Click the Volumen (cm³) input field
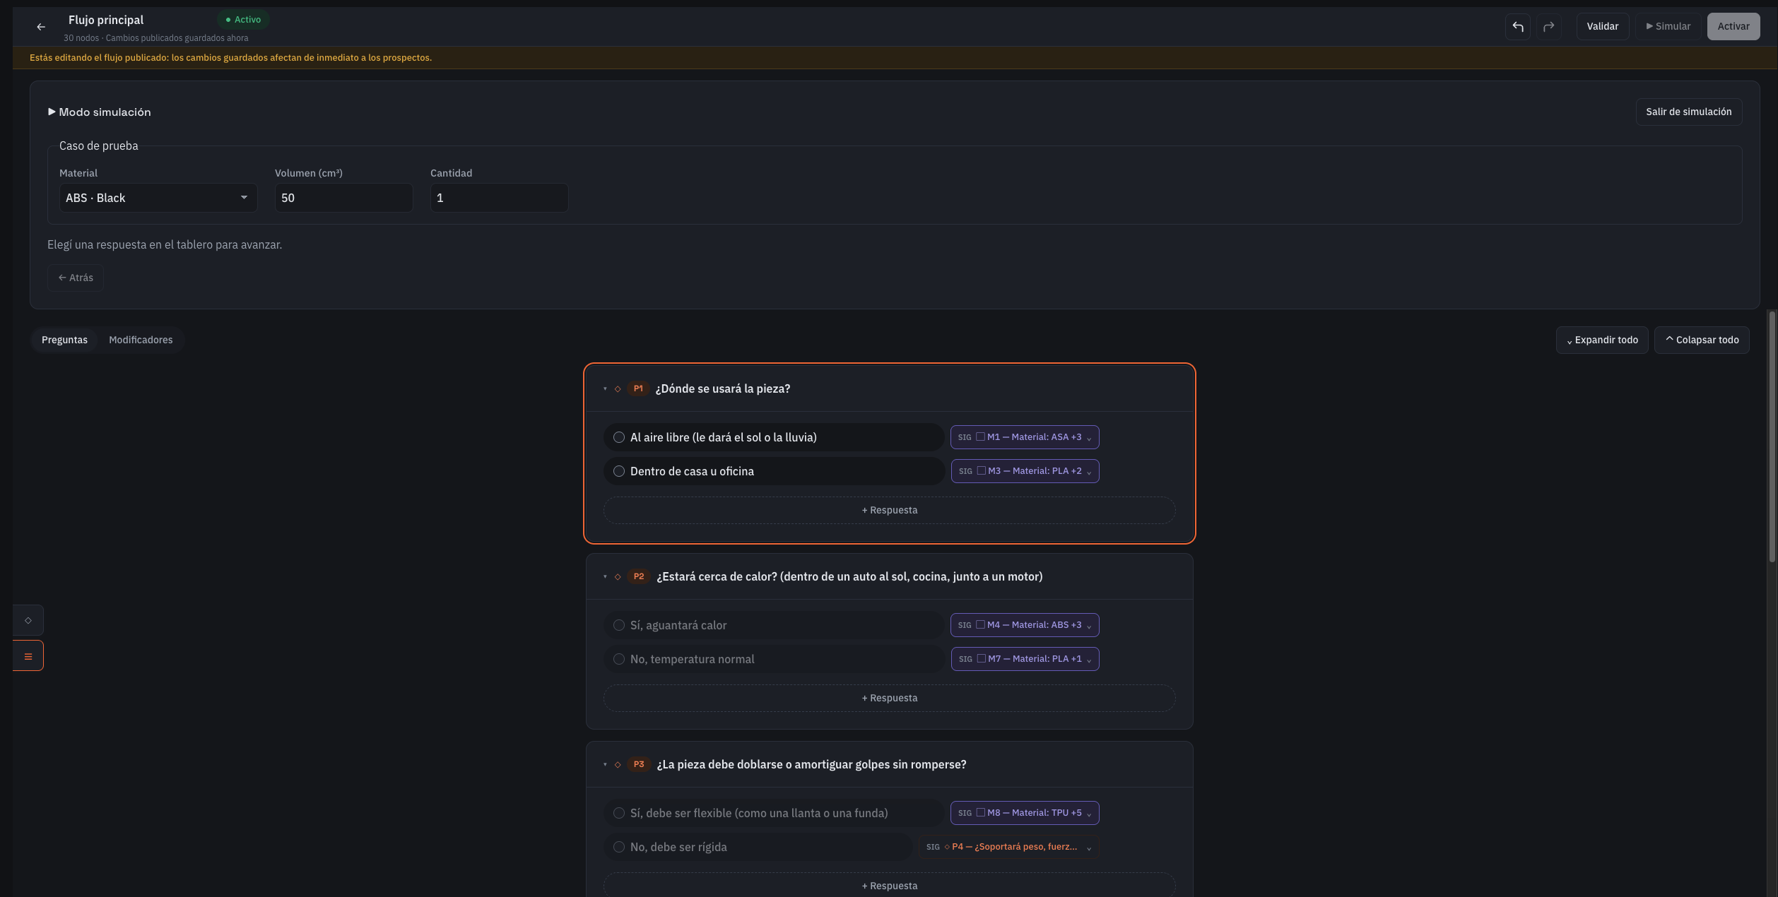Image resolution: width=1778 pixels, height=897 pixels. pos(344,198)
